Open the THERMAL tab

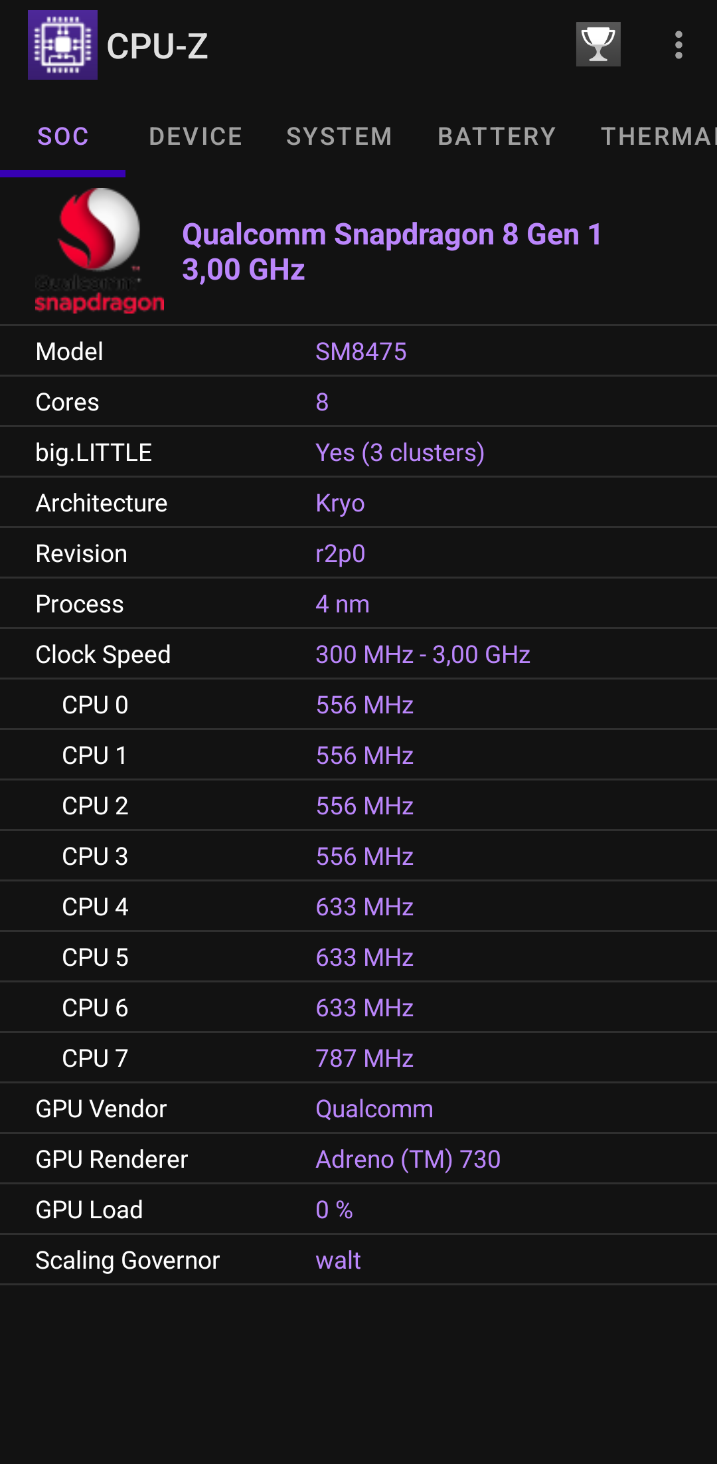[657, 136]
